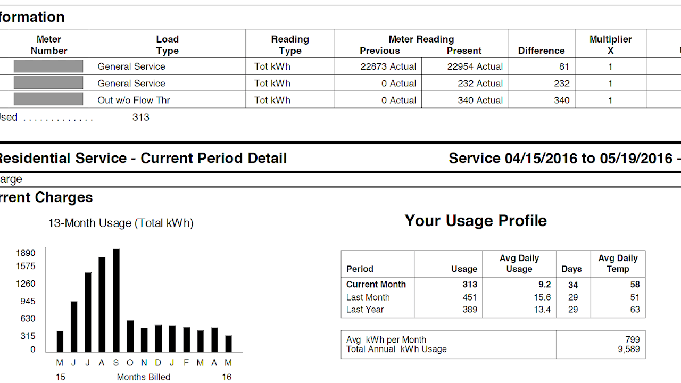Click the "232 Actual" present reading
This screenshot has width=681, height=383.
pyautogui.click(x=480, y=84)
